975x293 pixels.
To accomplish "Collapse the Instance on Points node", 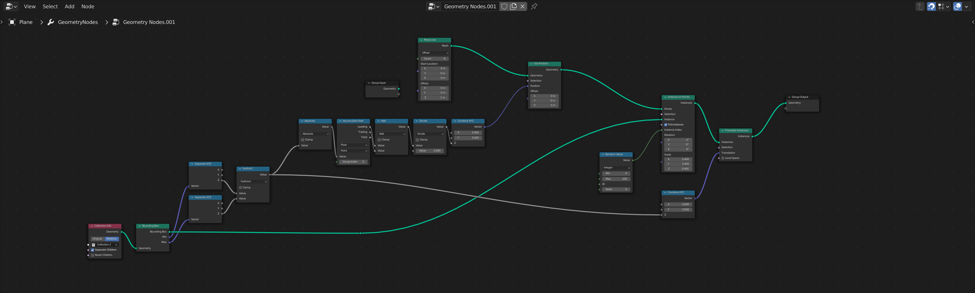I will point(665,97).
